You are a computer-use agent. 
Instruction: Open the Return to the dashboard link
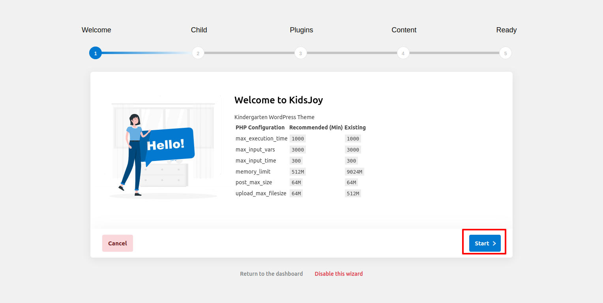point(272,274)
